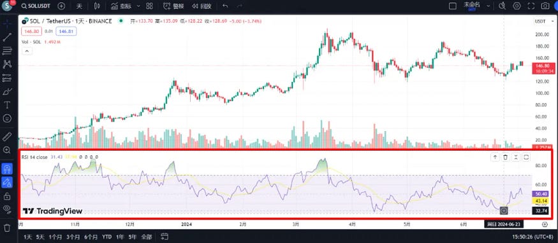This screenshot has height=243, width=558.
Task: Maximize the RSI pane
Action: click(x=526, y=158)
